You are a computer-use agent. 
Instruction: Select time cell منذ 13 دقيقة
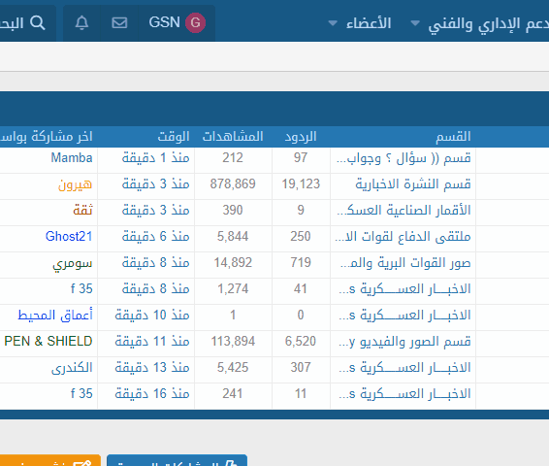152,368
